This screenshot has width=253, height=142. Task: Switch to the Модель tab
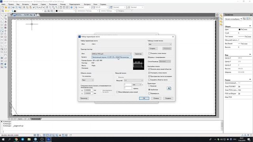pyautogui.click(x=20, y=119)
